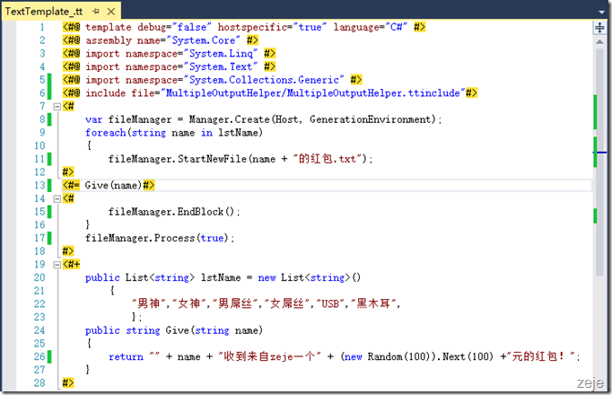Click the string "男神" on line 22
This screenshot has width=612, height=395.
tap(149, 303)
